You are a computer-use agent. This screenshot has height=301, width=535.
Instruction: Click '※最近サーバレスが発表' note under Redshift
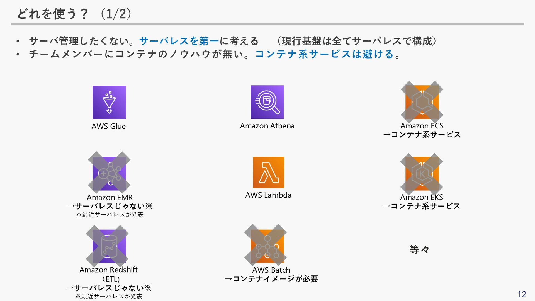109,296
